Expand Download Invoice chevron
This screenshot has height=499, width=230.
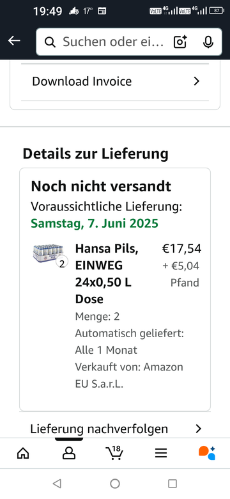pos(197,81)
